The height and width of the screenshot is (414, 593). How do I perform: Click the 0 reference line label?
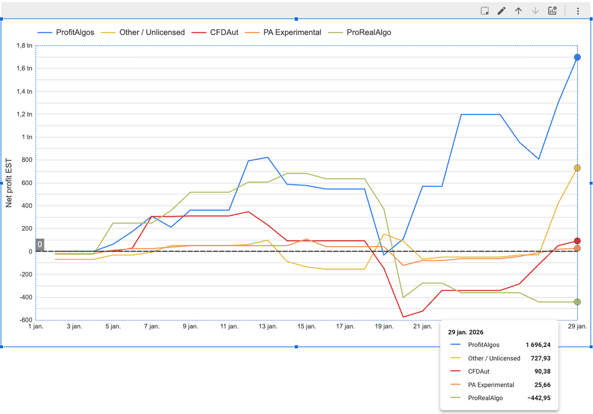click(x=40, y=244)
